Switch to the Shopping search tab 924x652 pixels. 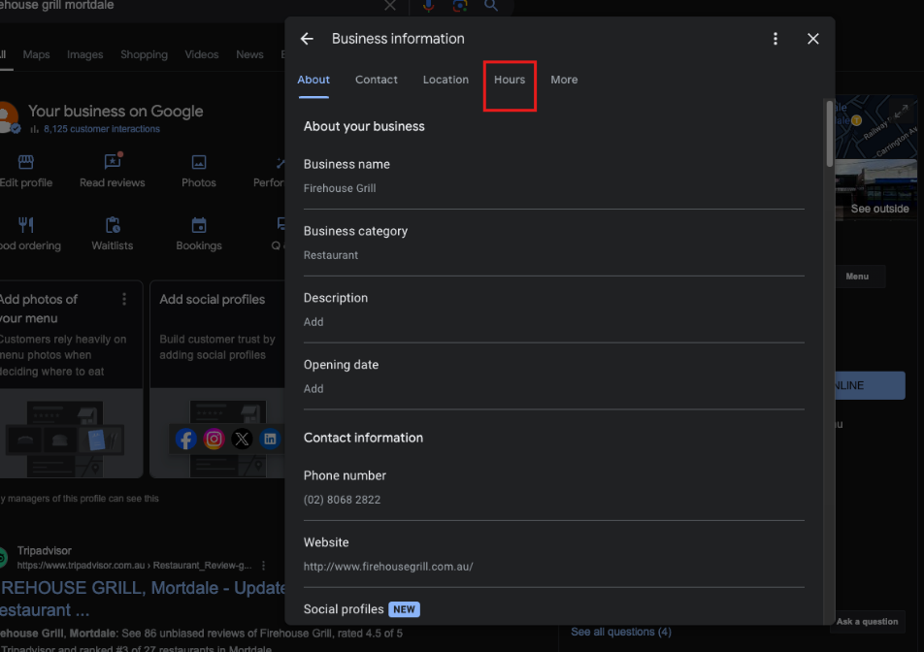[144, 54]
